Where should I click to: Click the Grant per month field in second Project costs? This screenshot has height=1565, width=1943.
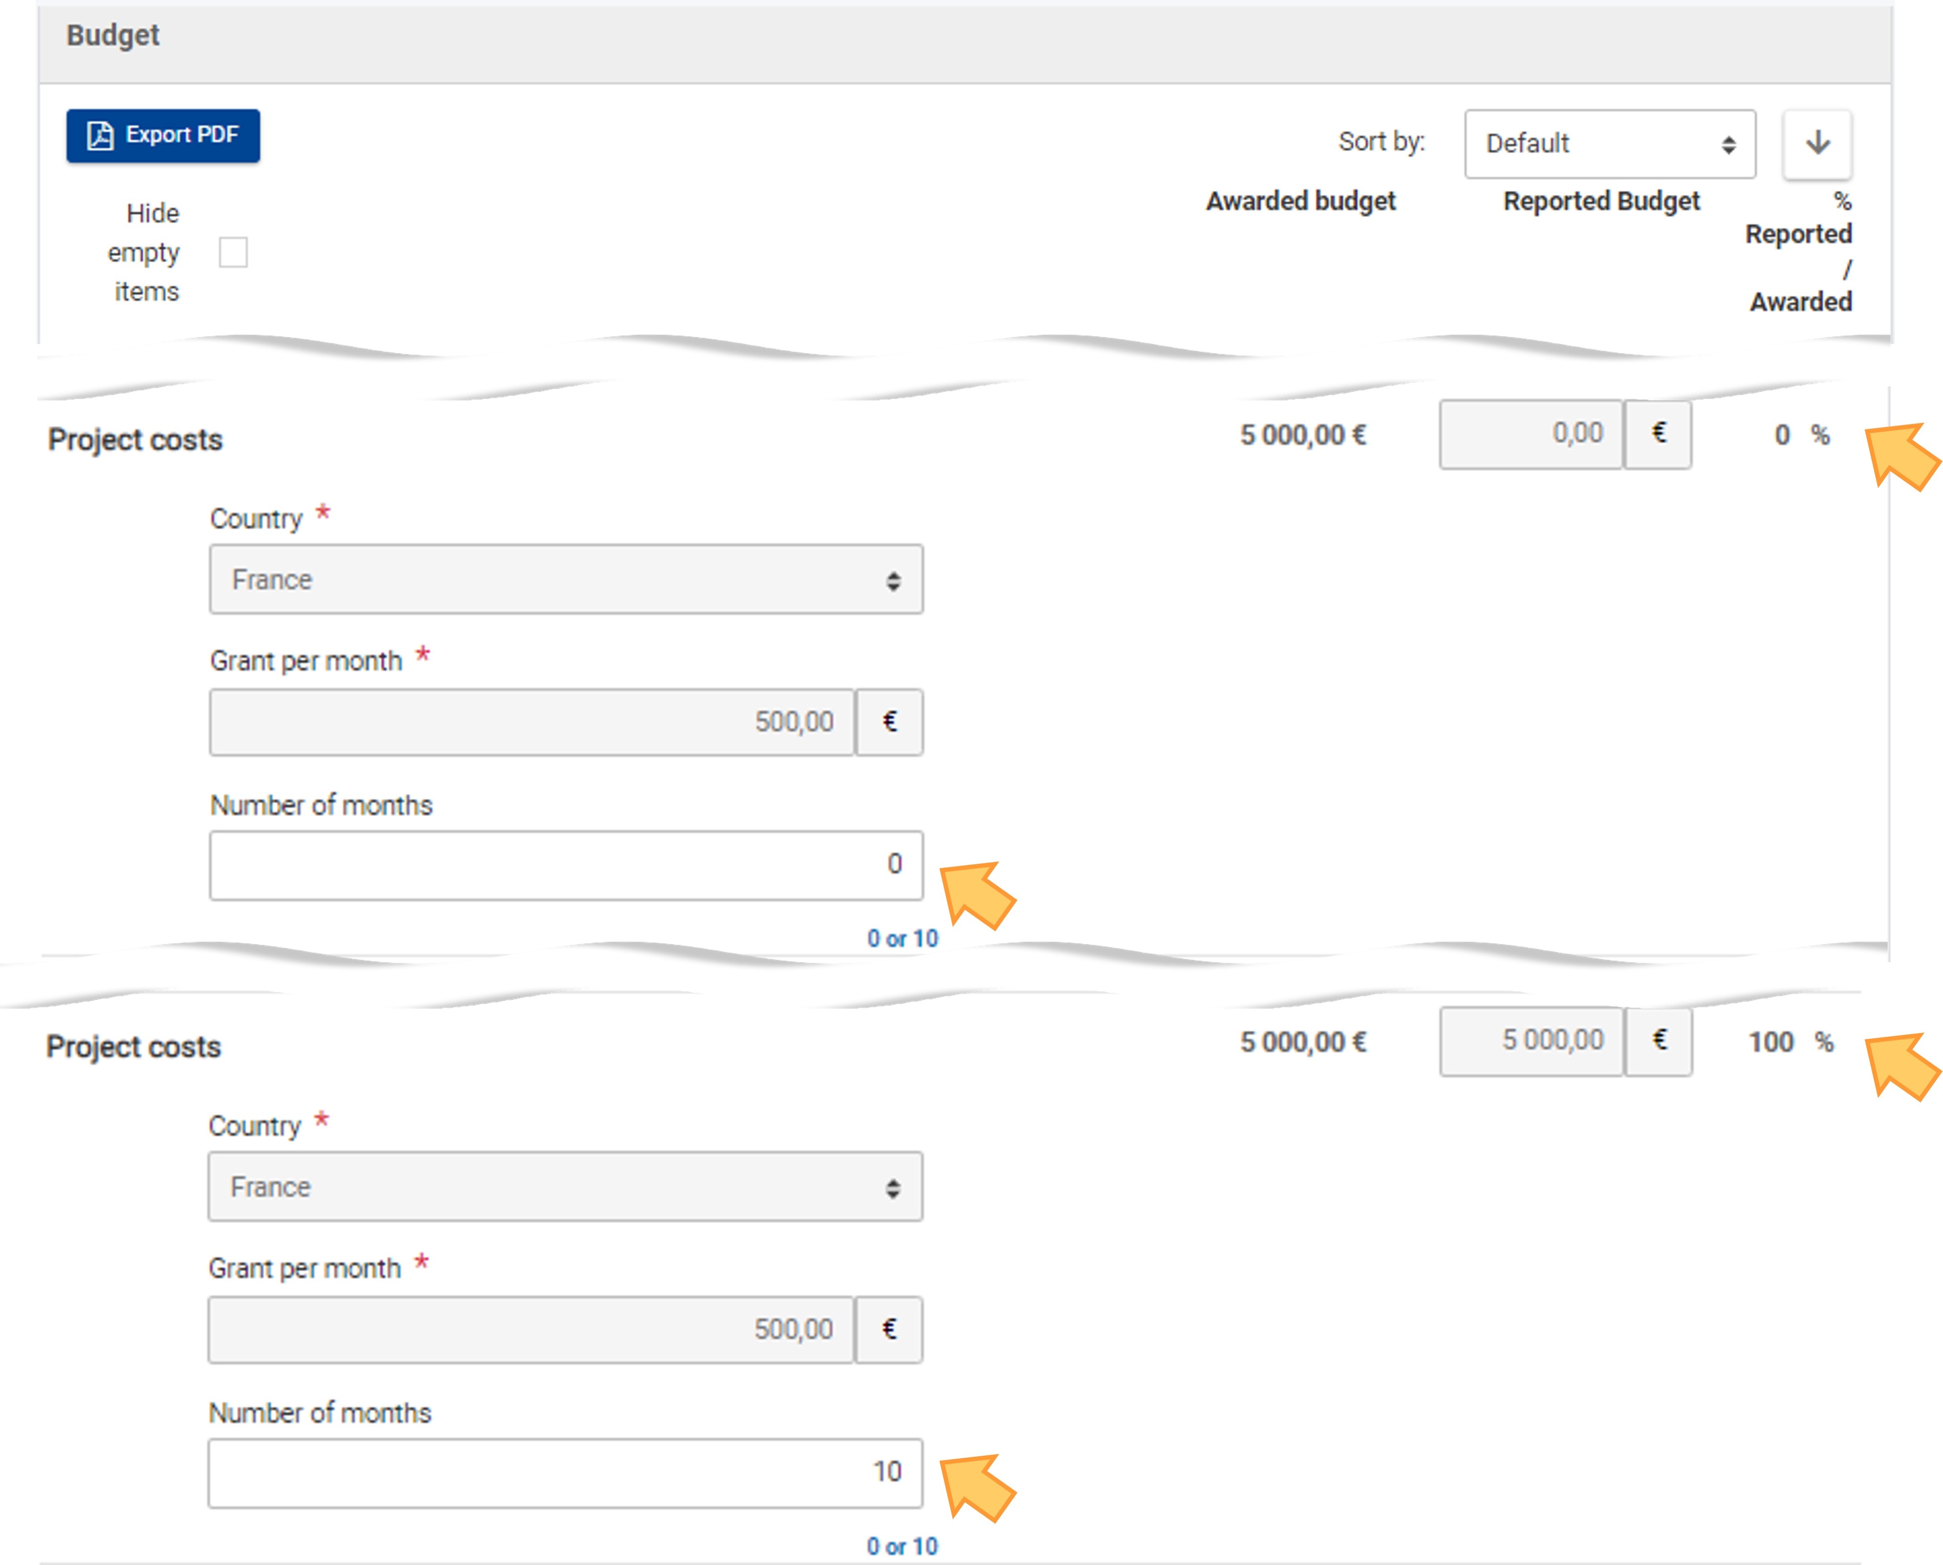(x=531, y=1330)
